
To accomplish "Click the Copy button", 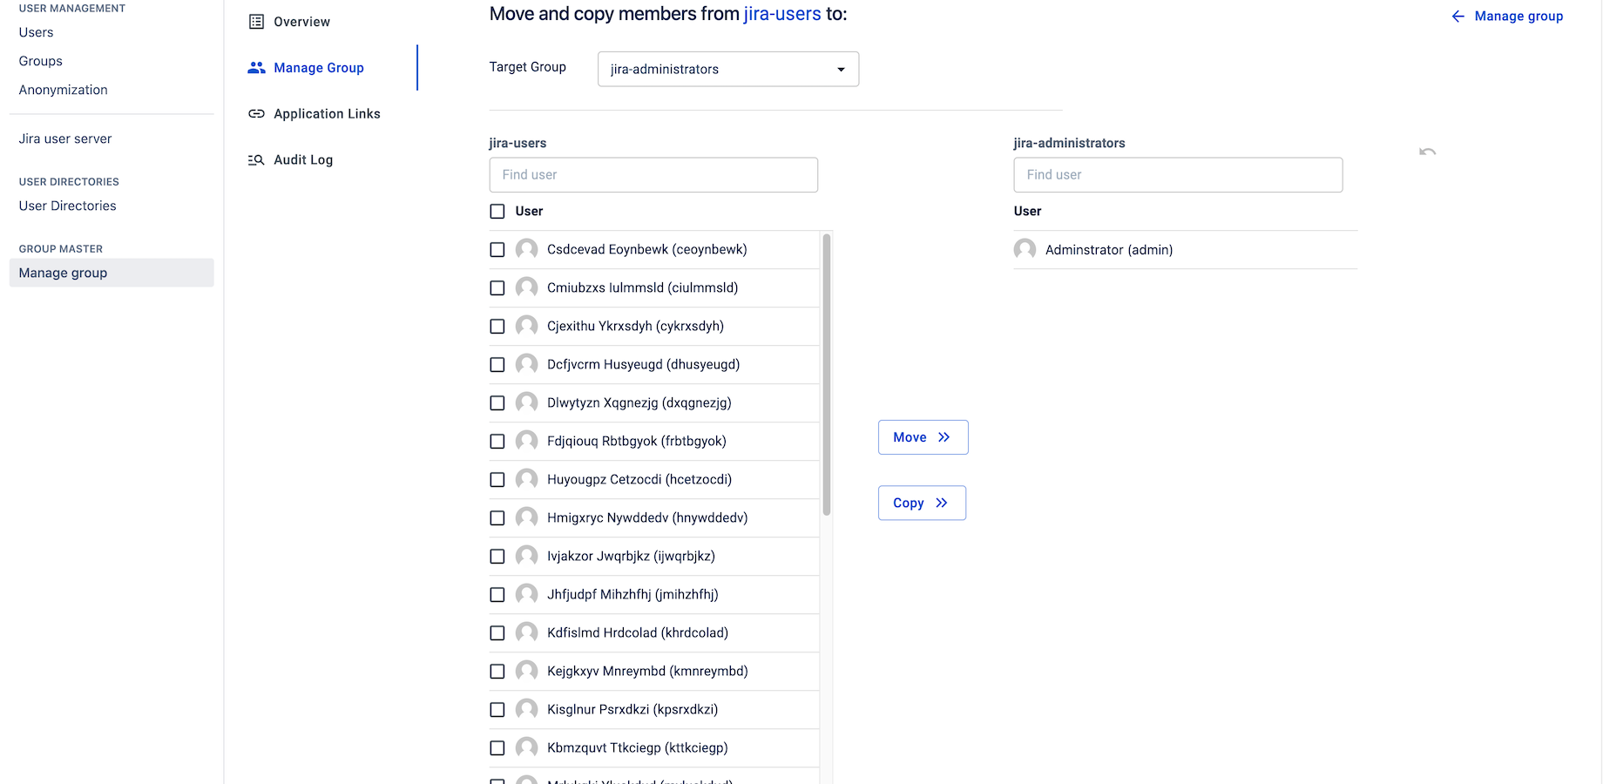I will pyautogui.click(x=922, y=503).
